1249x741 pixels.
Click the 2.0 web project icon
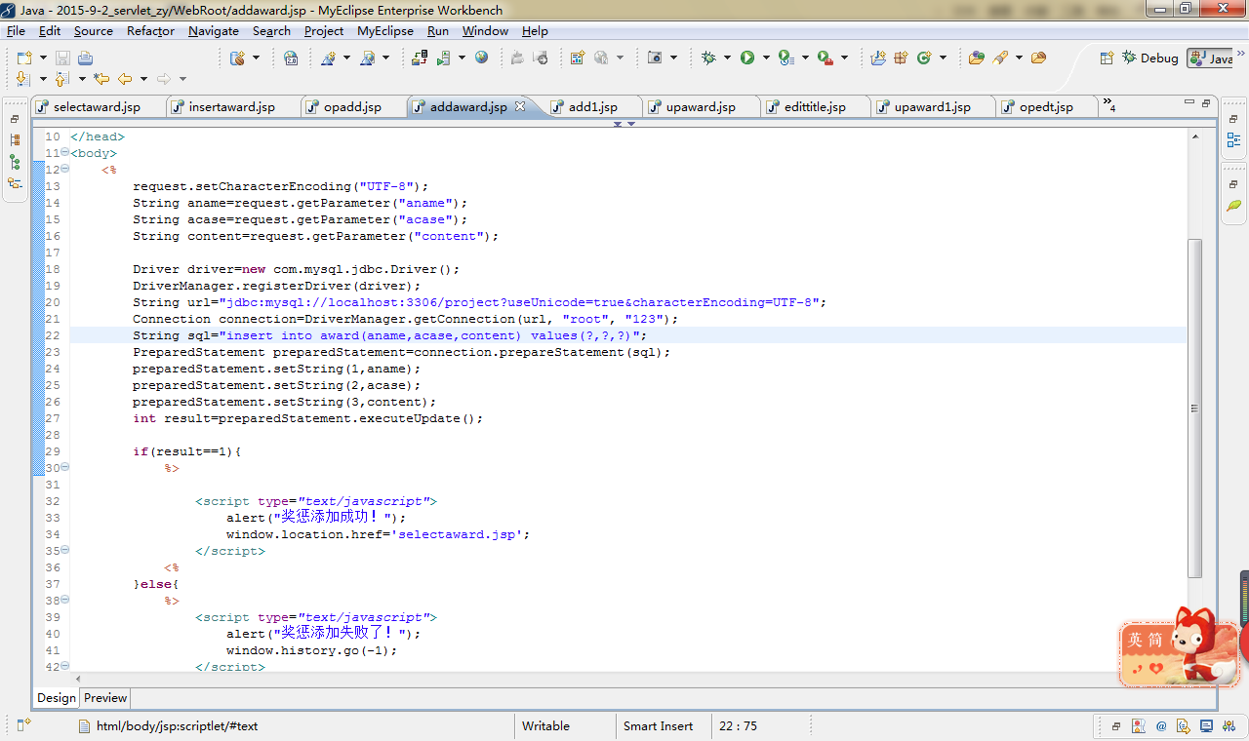pyautogui.click(x=291, y=58)
